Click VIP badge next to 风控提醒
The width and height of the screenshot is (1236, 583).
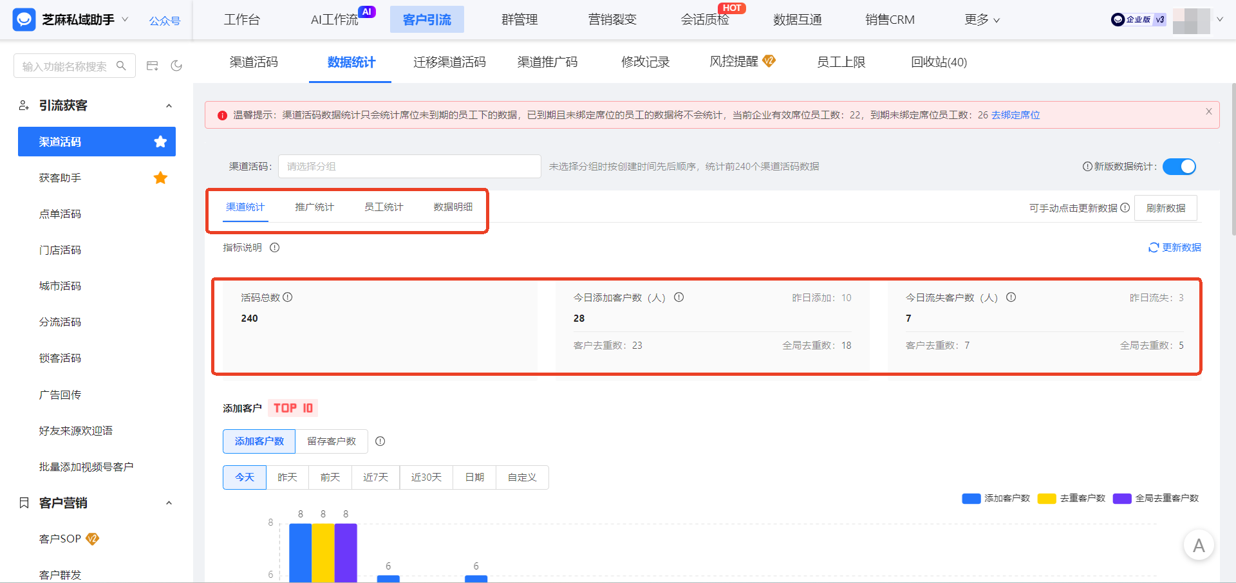(x=769, y=61)
